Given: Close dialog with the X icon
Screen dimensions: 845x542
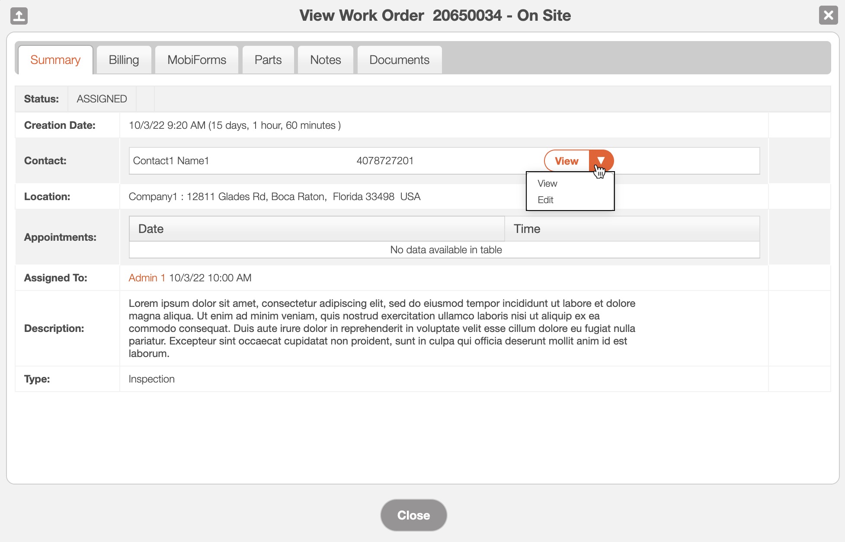Looking at the screenshot, I should pos(828,16).
